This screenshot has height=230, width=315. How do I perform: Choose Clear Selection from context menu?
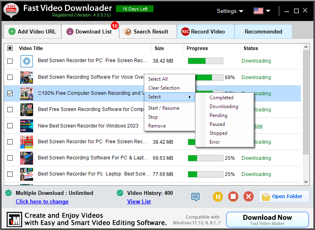coord(164,88)
